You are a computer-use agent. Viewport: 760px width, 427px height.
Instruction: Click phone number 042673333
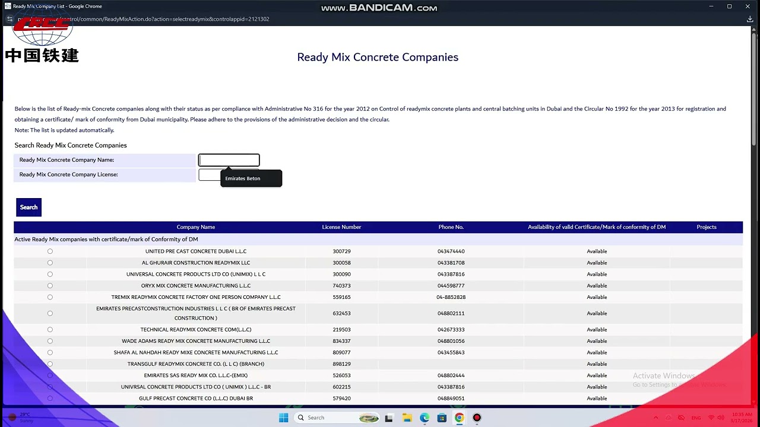point(451,330)
